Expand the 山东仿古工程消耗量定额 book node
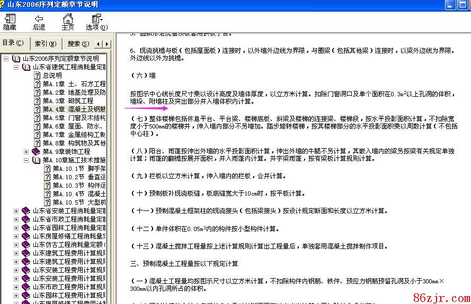The image size is (471, 304). pyautogui.click(x=16, y=245)
